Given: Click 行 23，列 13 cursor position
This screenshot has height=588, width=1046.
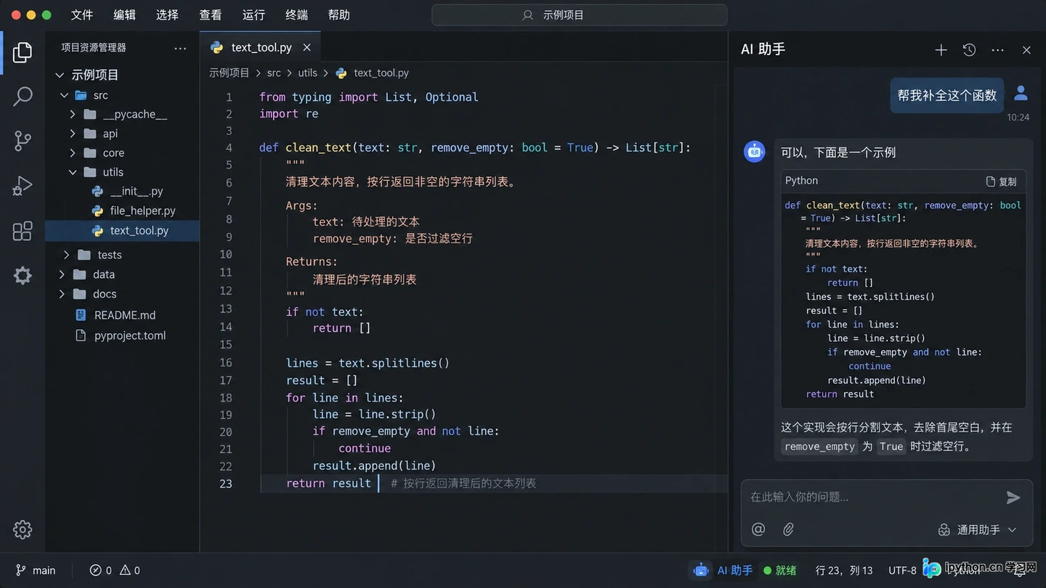Looking at the screenshot, I should 844,571.
